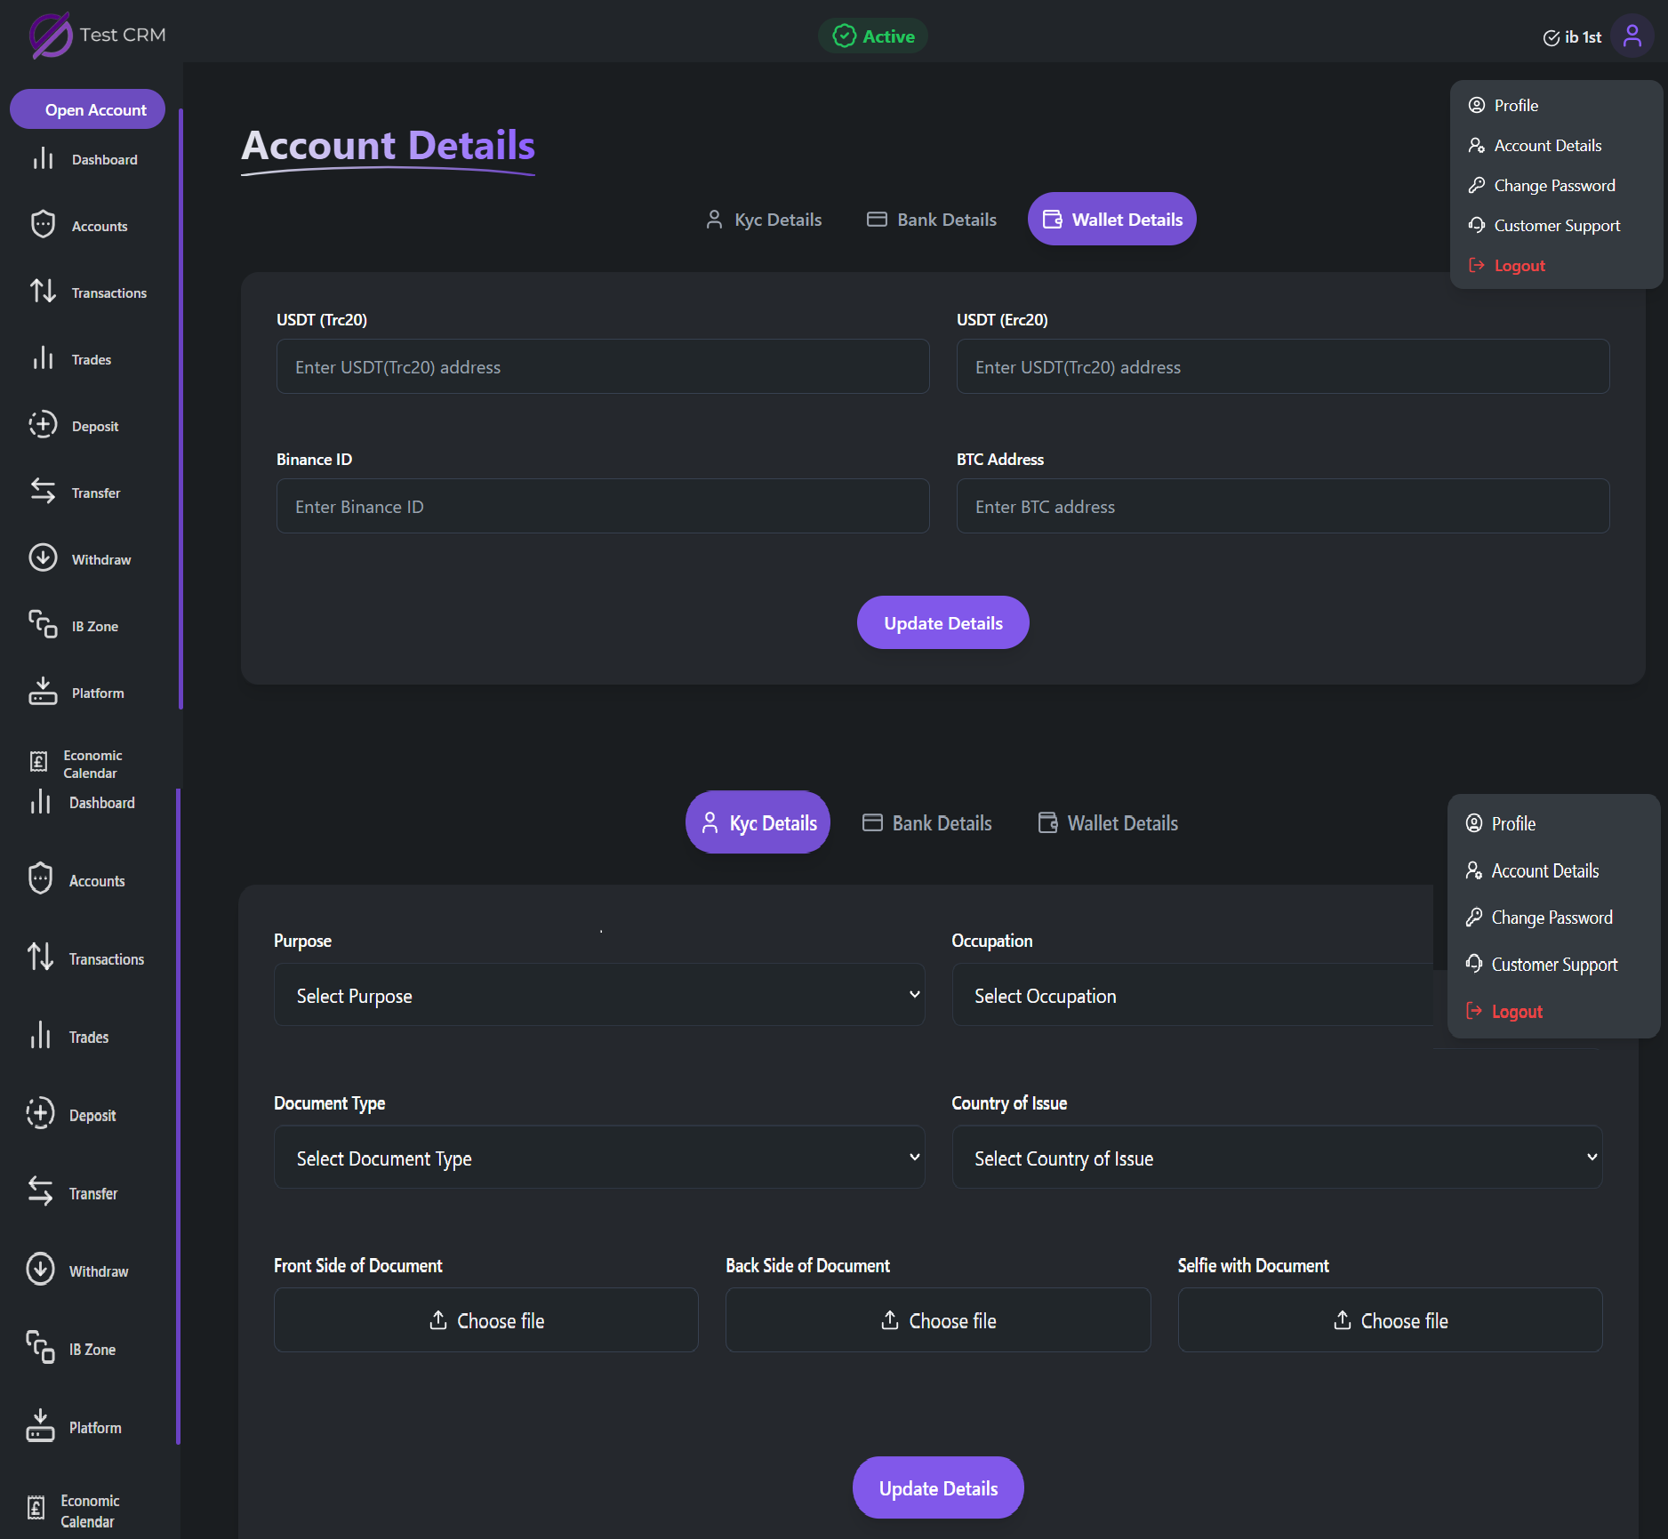Open the Select Occupation dropdown
Screen dimensions: 1668x1539
(1191, 996)
